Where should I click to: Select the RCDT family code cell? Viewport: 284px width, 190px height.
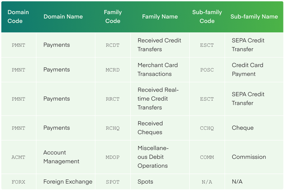click(113, 45)
